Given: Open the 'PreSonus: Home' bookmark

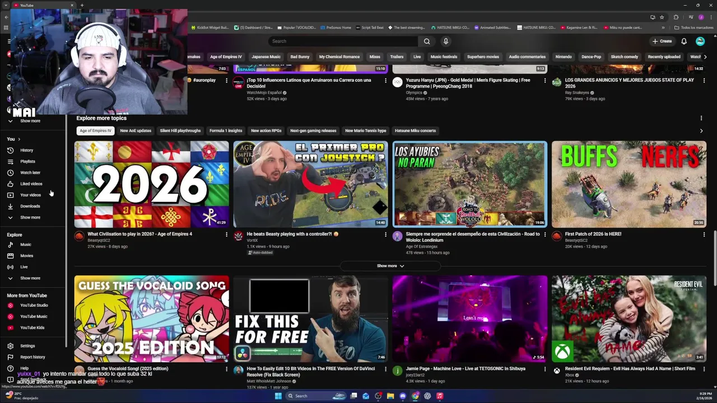Looking at the screenshot, I should (335, 27).
